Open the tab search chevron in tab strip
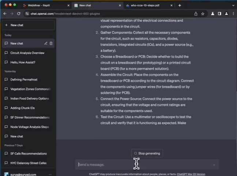Screen dimensions: 237x176 click(x=232, y=5)
